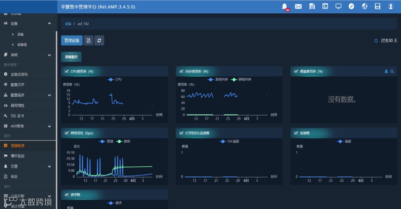Screen dimensions: 401x209
Task: Click the document icon in the header
Action: coord(312,6)
